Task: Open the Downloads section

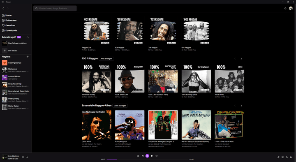Action: coord(9,30)
